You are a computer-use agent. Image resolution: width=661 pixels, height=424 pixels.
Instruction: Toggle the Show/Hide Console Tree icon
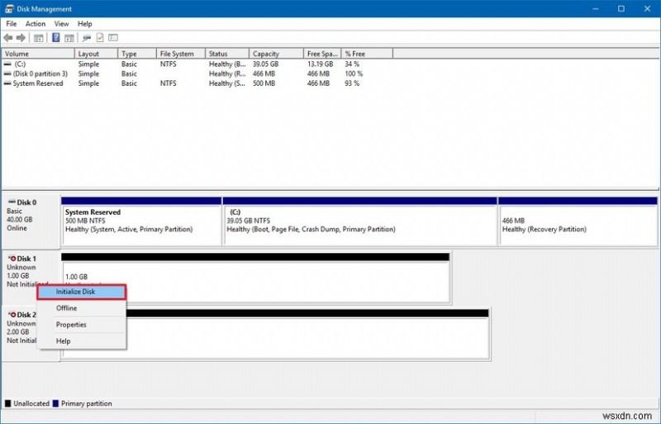point(38,38)
